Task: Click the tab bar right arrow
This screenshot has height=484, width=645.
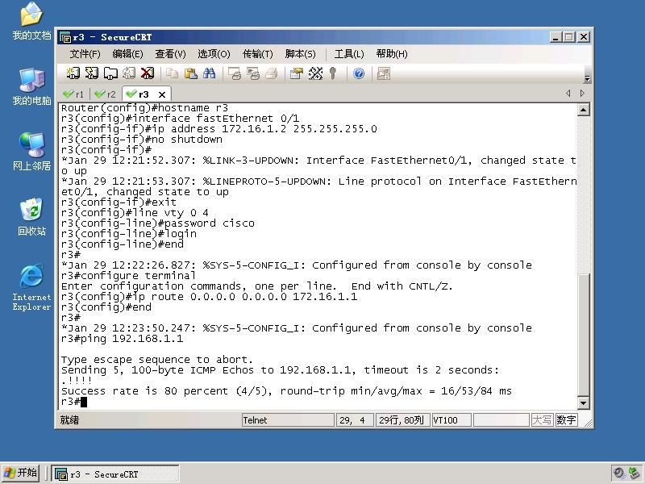Action: point(582,94)
